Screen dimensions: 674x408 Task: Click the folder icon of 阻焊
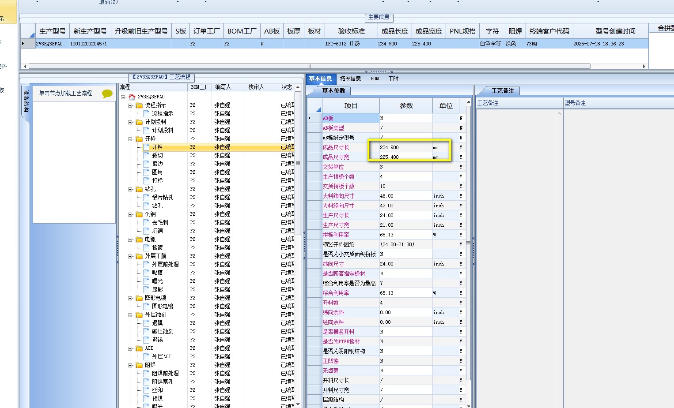[139, 365]
